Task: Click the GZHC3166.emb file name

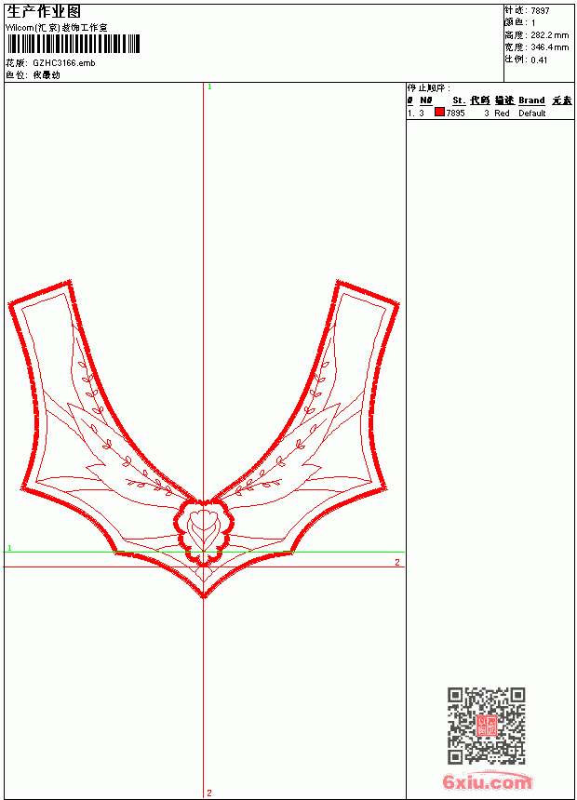Action: click(64, 63)
